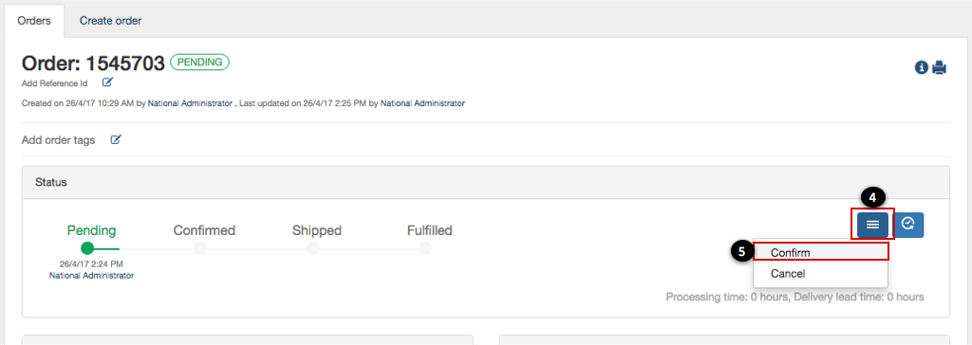Screen dimensions: 972x345
Task: Click the PENDING status badge
Action: click(x=199, y=62)
